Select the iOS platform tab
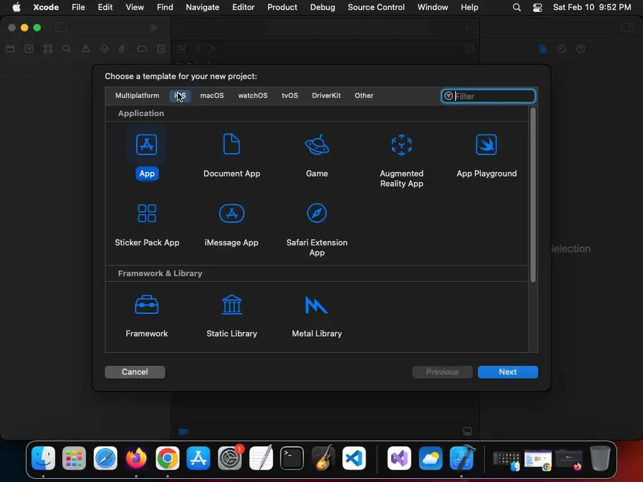This screenshot has width=643, height=482. pos(180,95)
